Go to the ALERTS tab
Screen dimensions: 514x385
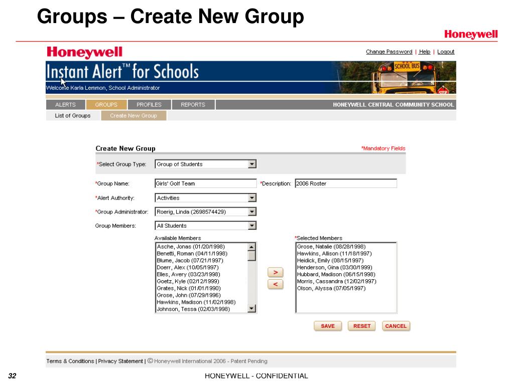pos(66,105)
